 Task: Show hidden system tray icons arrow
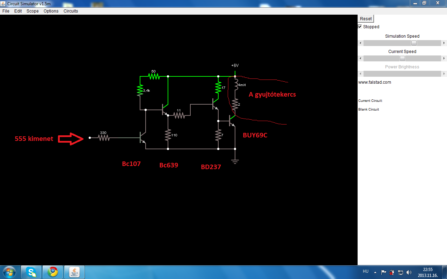[375, 272]
